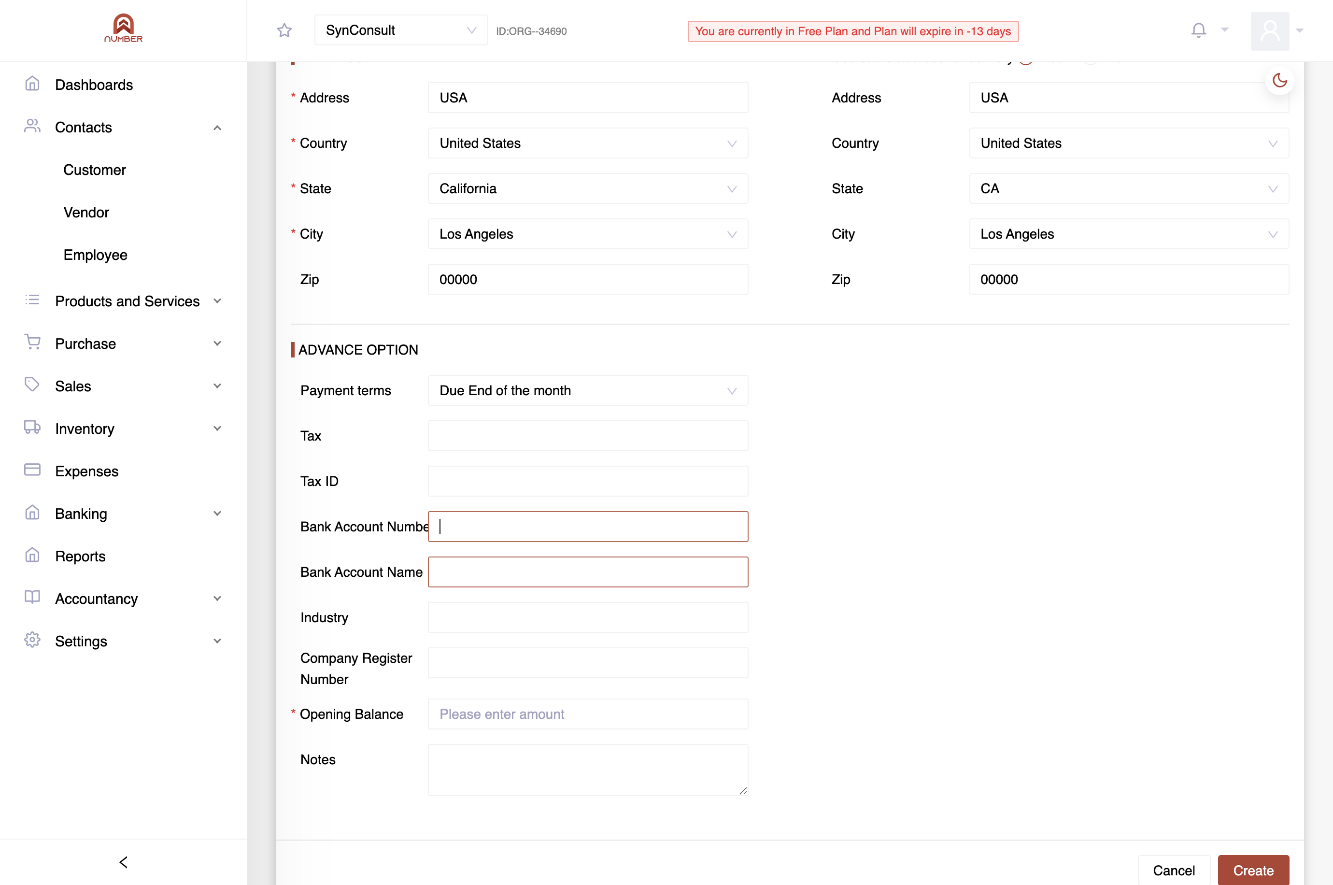Toggle dark mode with the moon icon
Screen dimensions: 1333x885
pos(1279,80)
